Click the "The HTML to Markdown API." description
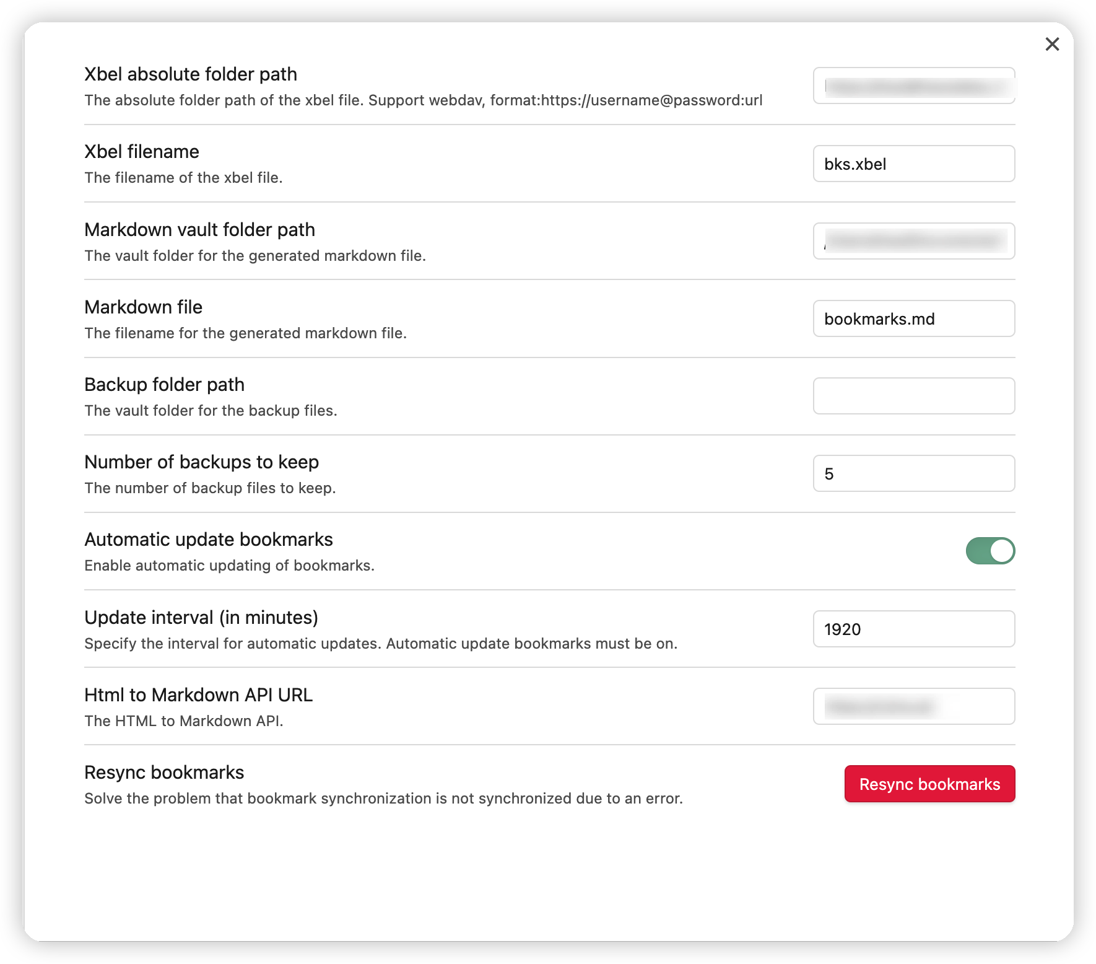 tap(184, 721)
